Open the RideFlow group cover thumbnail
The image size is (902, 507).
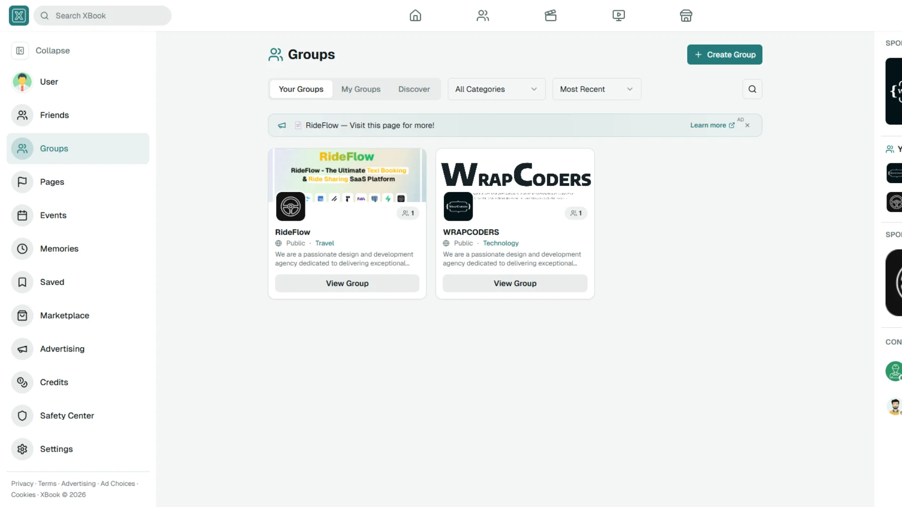coord(347,175)
